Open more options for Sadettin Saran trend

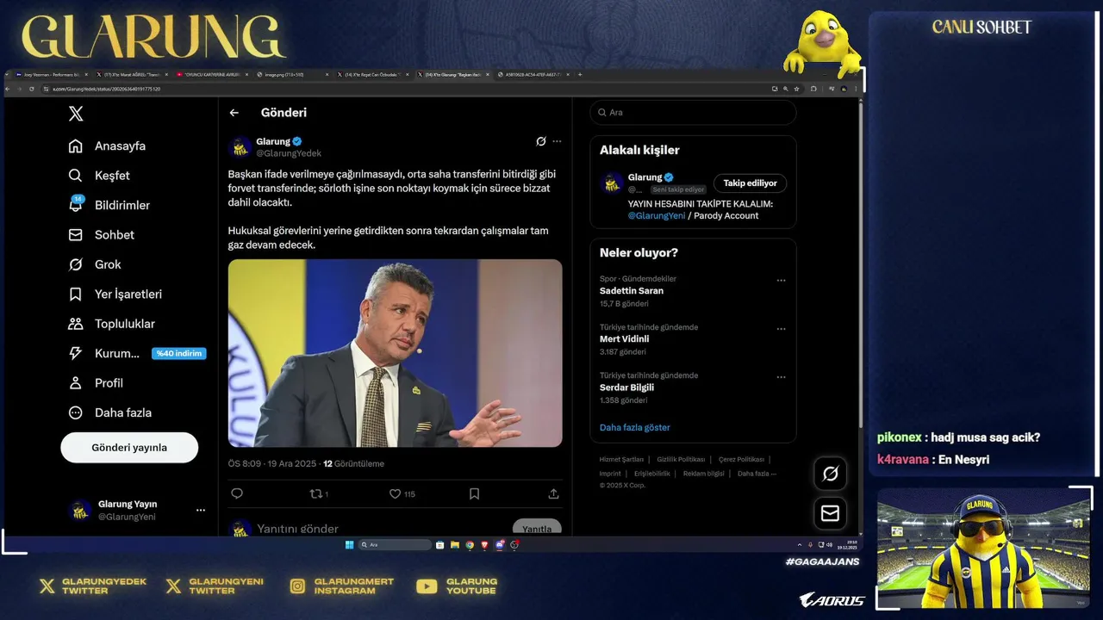click(x=781, y=281)
